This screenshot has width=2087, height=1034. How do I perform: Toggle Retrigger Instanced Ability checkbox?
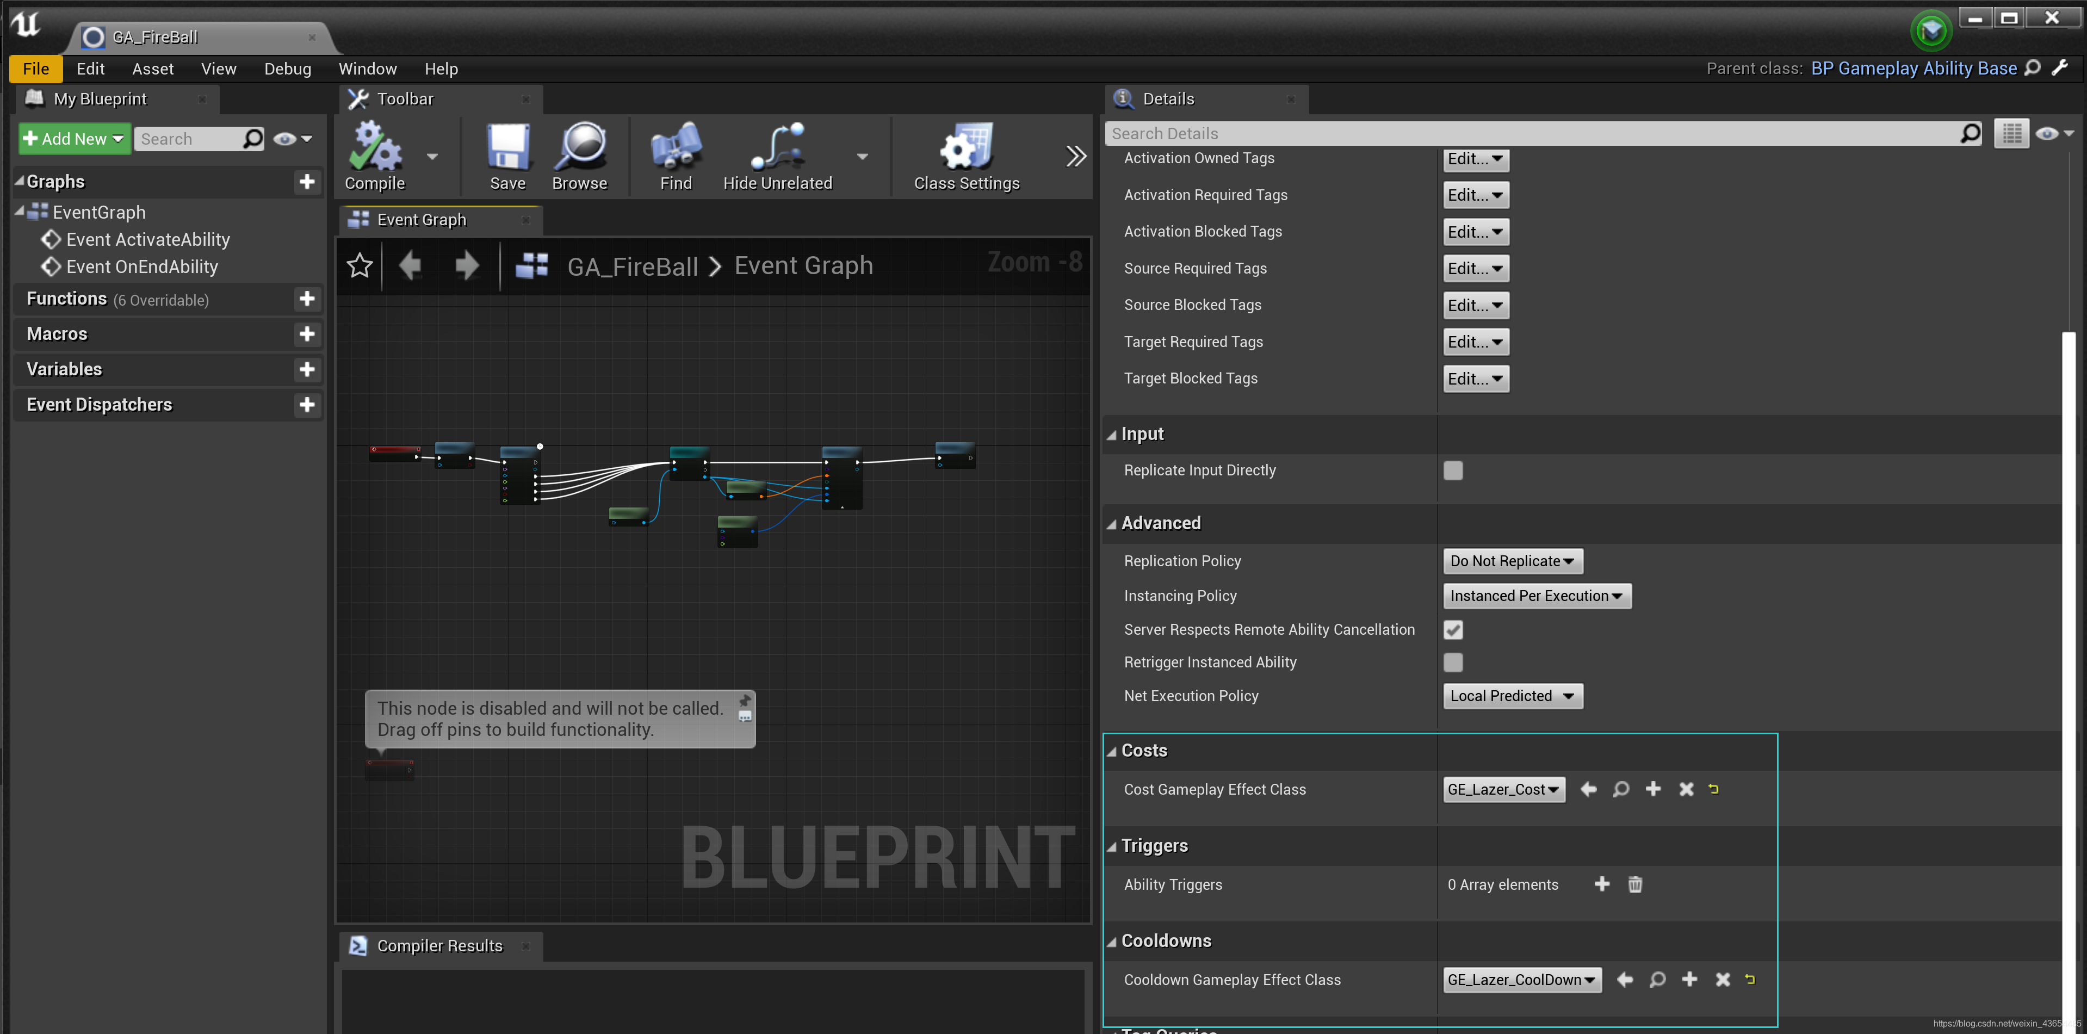coord(1453,662)
